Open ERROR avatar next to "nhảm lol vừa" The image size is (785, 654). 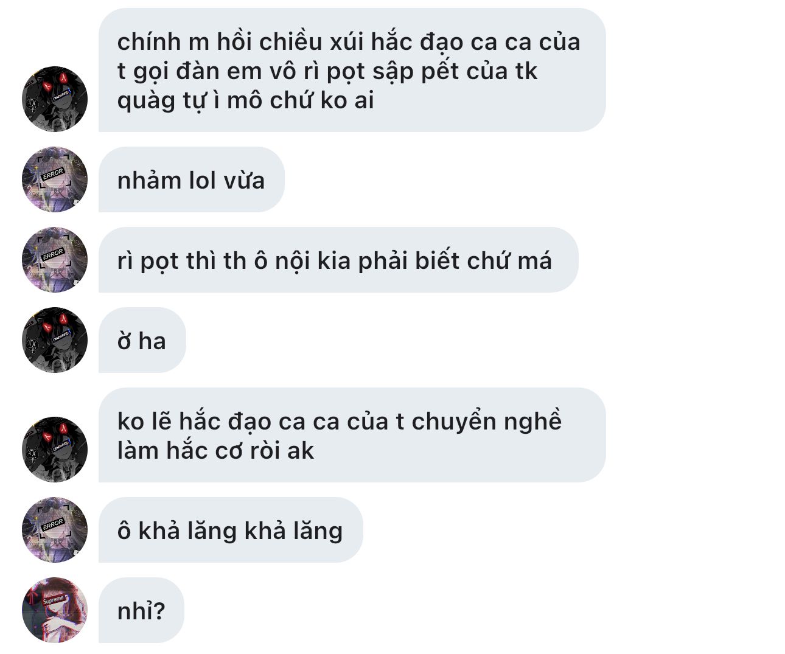(55, 179)
